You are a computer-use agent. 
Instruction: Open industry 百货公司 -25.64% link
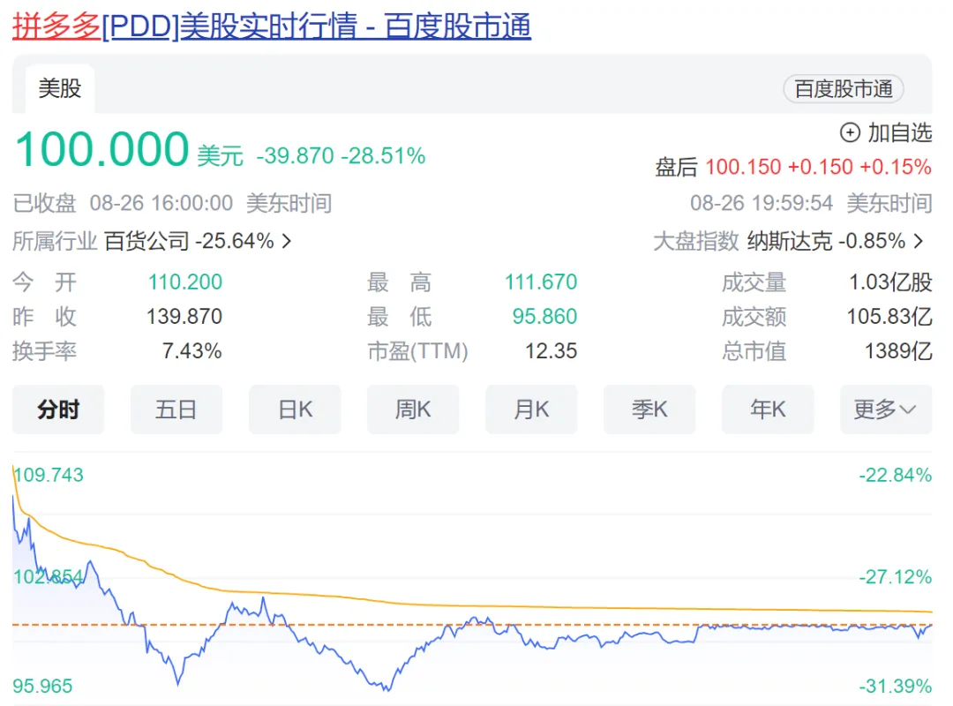coord(189,242)
